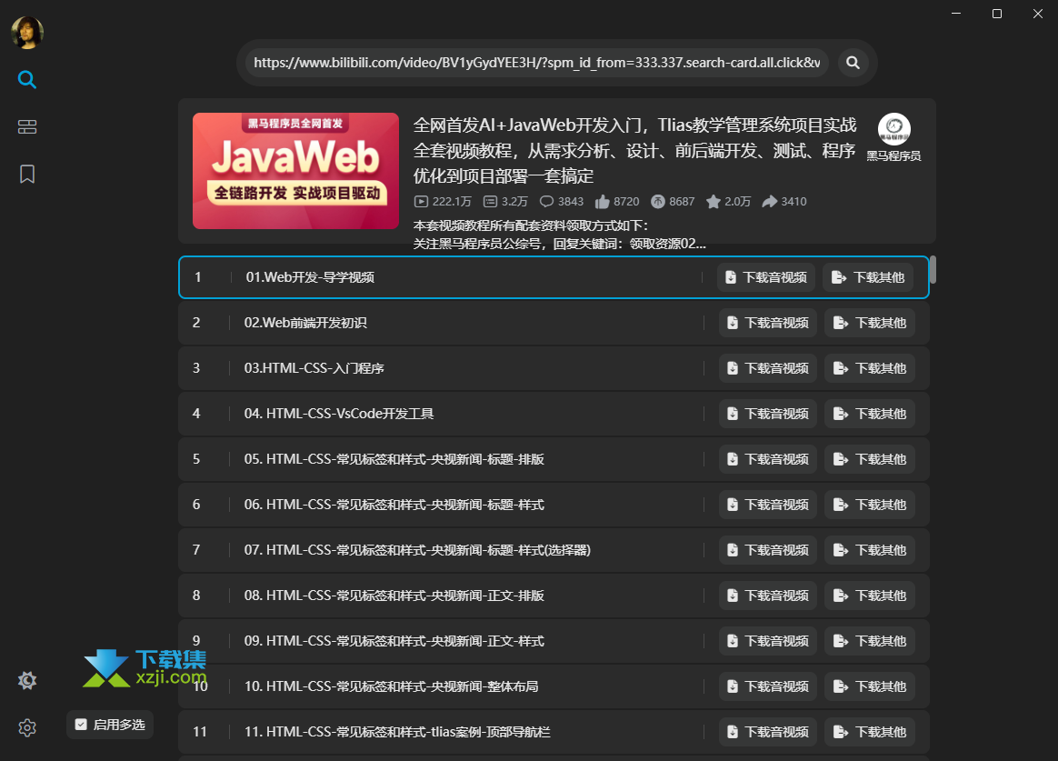The image size is (1058, 761).
Task: Click the video title 全网首发AI+JavaWeb开发入门
Action: point(635,150)
